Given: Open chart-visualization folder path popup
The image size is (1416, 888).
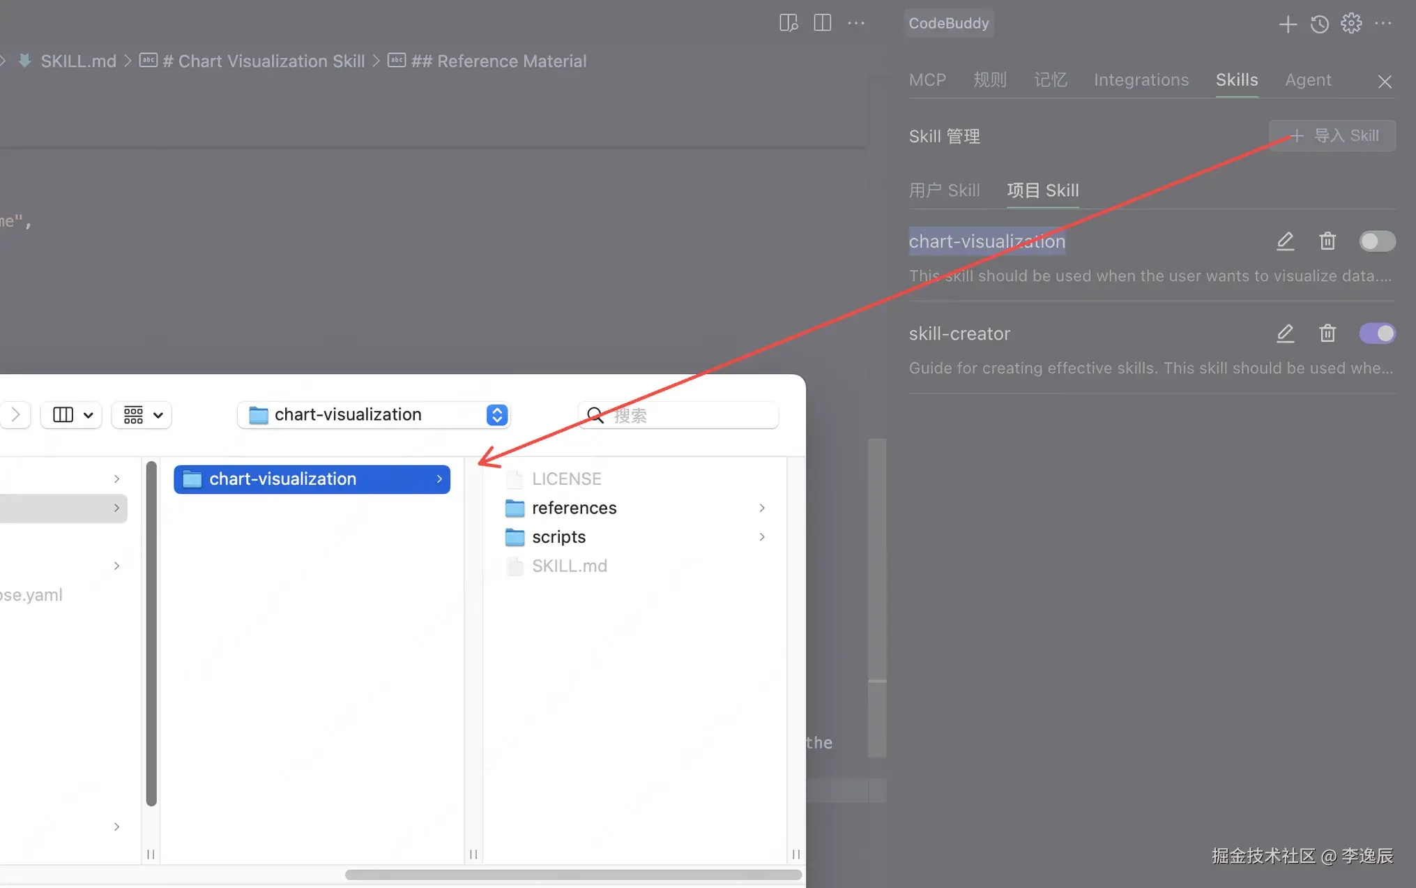Looking at the screenshot, I should [374, 415].
